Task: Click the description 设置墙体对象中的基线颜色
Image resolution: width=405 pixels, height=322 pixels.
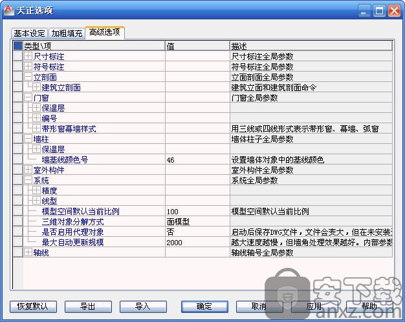Action: coord(278,160)
